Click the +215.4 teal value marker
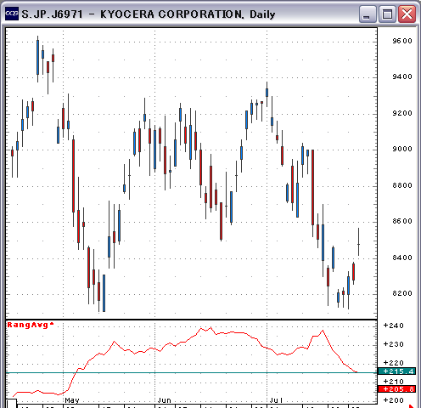421x408 pixels. (396, 371)
